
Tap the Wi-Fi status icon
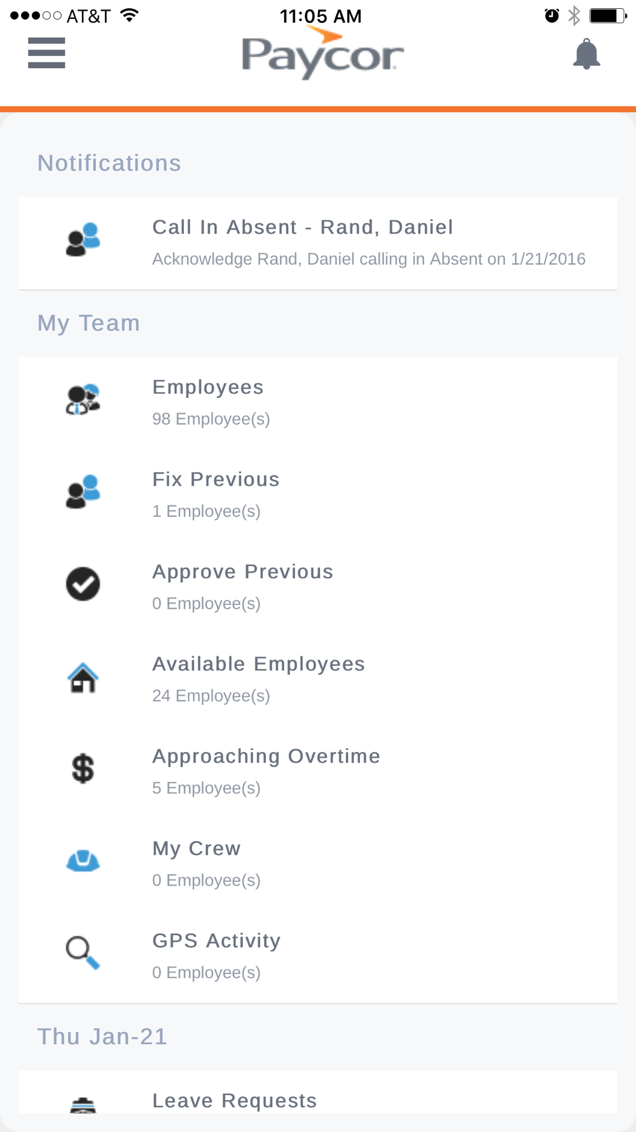[129, 15]
